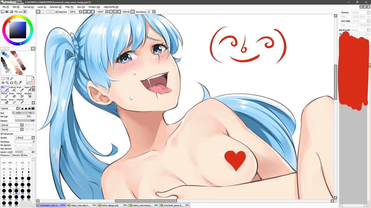Screen dimensions: 371x208
Task: Select the Binary pen tool
Action: point(12,101)
